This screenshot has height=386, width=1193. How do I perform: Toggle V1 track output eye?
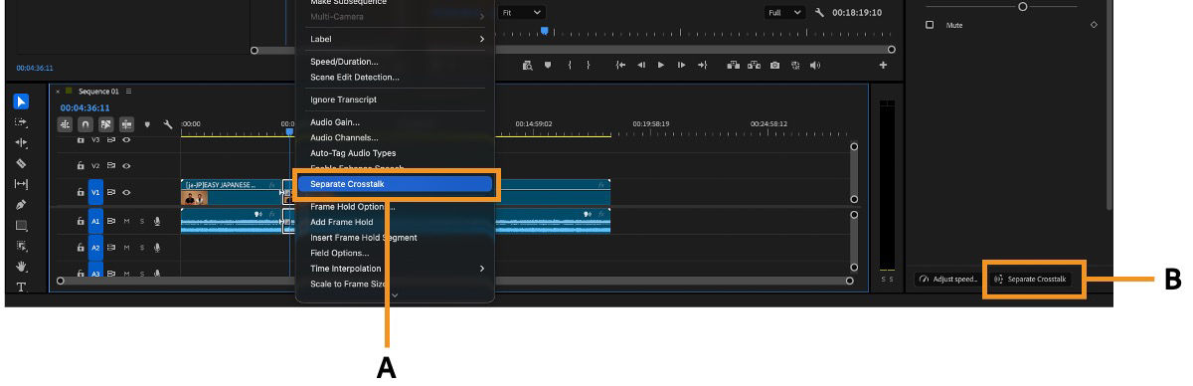click(126, 191)
